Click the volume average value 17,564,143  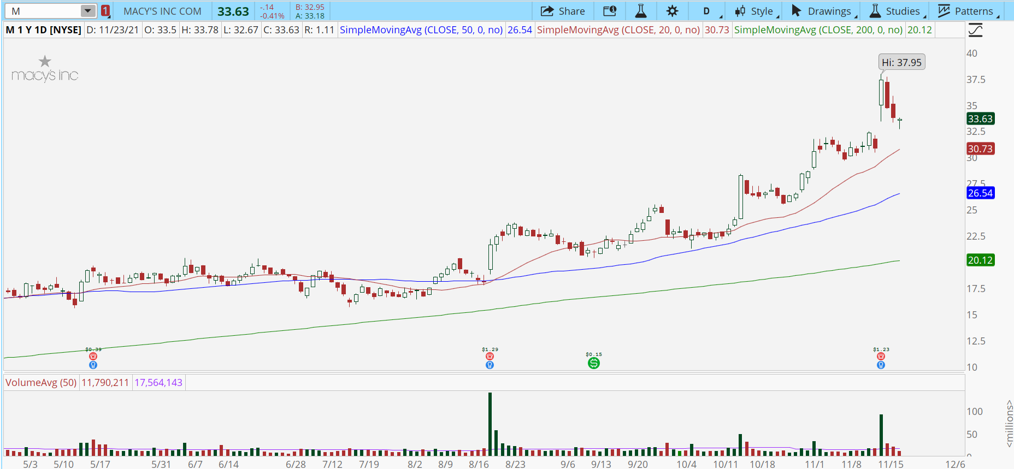tap(158, 383)
